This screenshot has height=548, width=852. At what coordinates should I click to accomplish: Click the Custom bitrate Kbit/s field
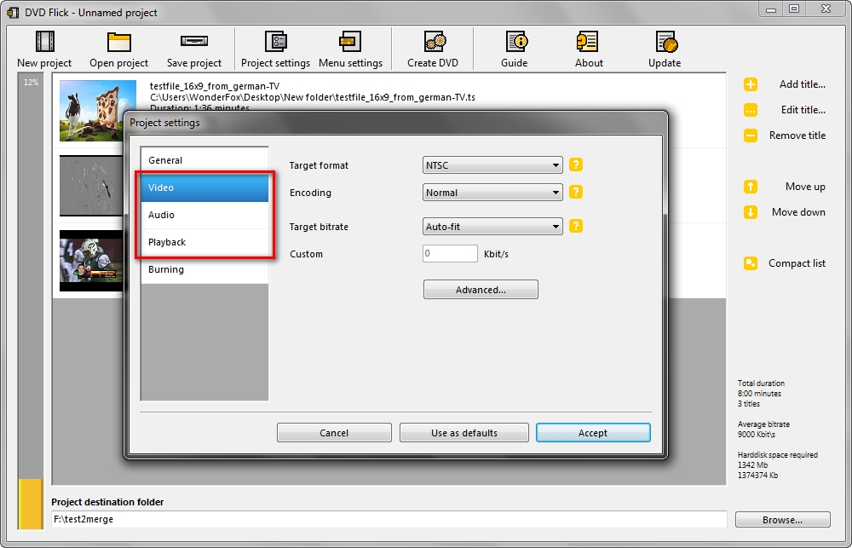[450, 253]
